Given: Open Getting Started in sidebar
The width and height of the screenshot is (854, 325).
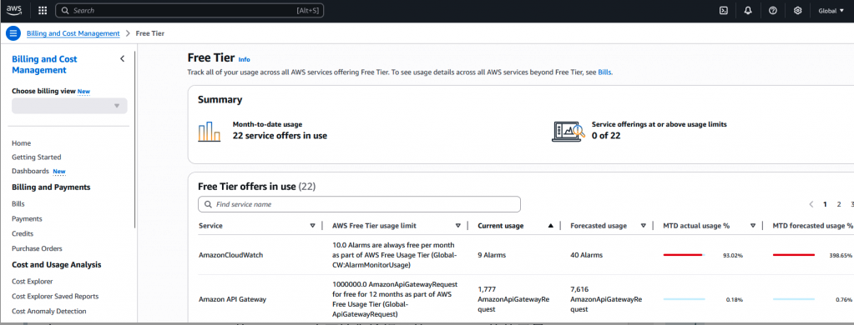Looking at the screenshot, I should click(37, 157).
